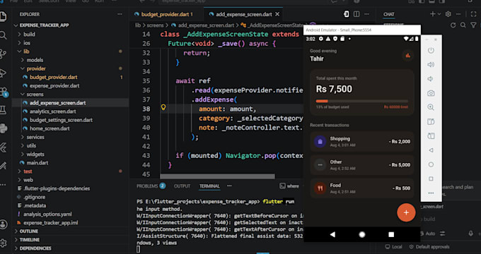This screenshot has height=254, width=481.
Task: Open analytics_screen.dart in Explorer
Action: pos(52,111)
